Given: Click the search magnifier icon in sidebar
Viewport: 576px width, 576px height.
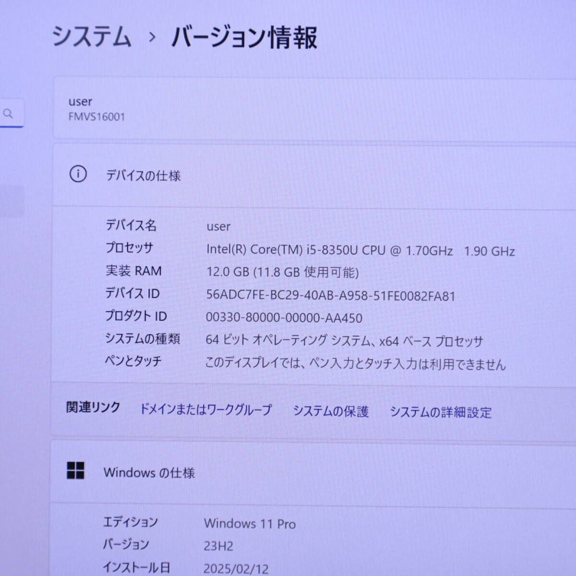Looking at the screenshot, I should pos(8,114).
